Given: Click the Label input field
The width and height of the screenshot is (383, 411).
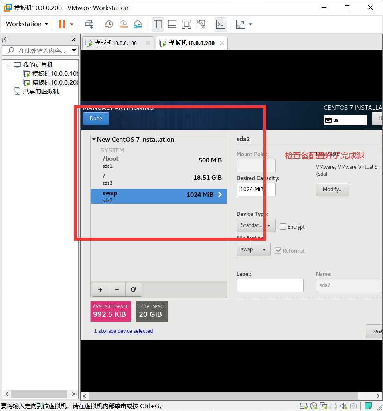Looking at the screenshot, I should point(270,285).
